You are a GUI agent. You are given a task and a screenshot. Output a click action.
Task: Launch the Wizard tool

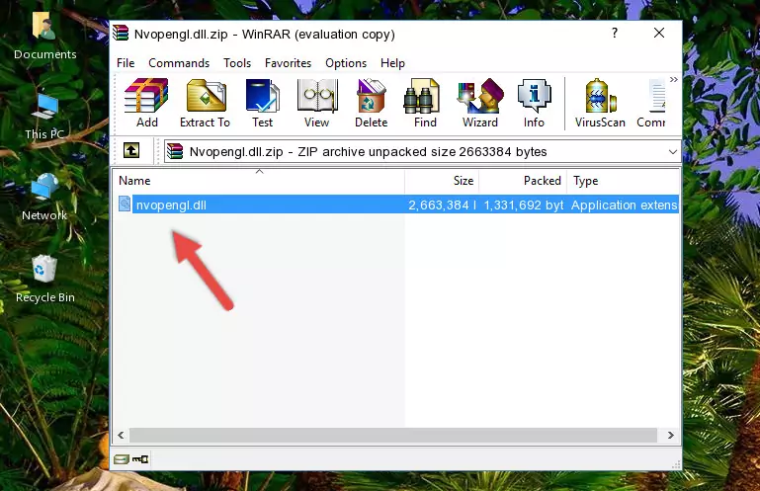[x=480, y=104]
